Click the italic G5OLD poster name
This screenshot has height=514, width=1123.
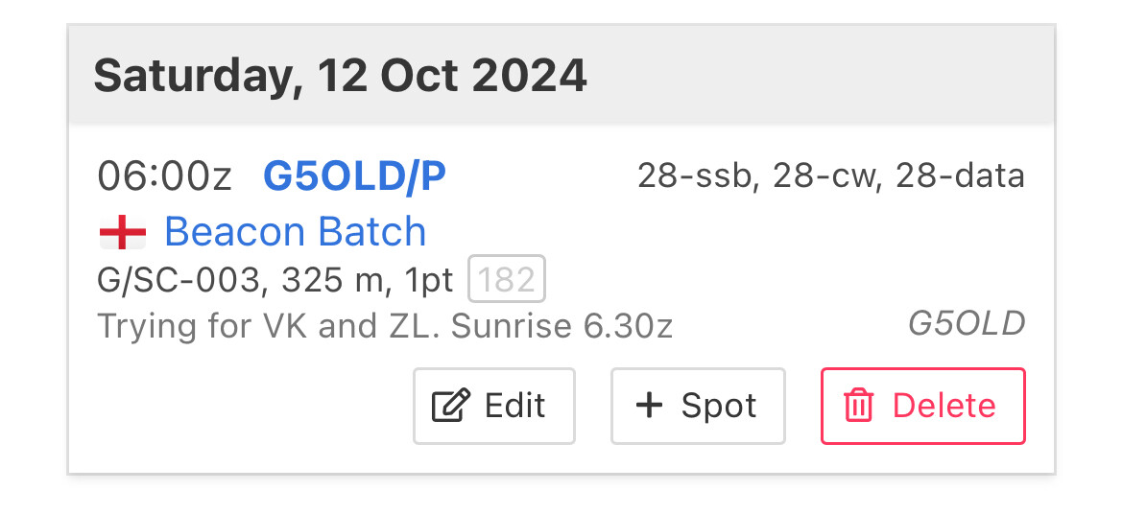pyautogui.click(x=967, y=324)
